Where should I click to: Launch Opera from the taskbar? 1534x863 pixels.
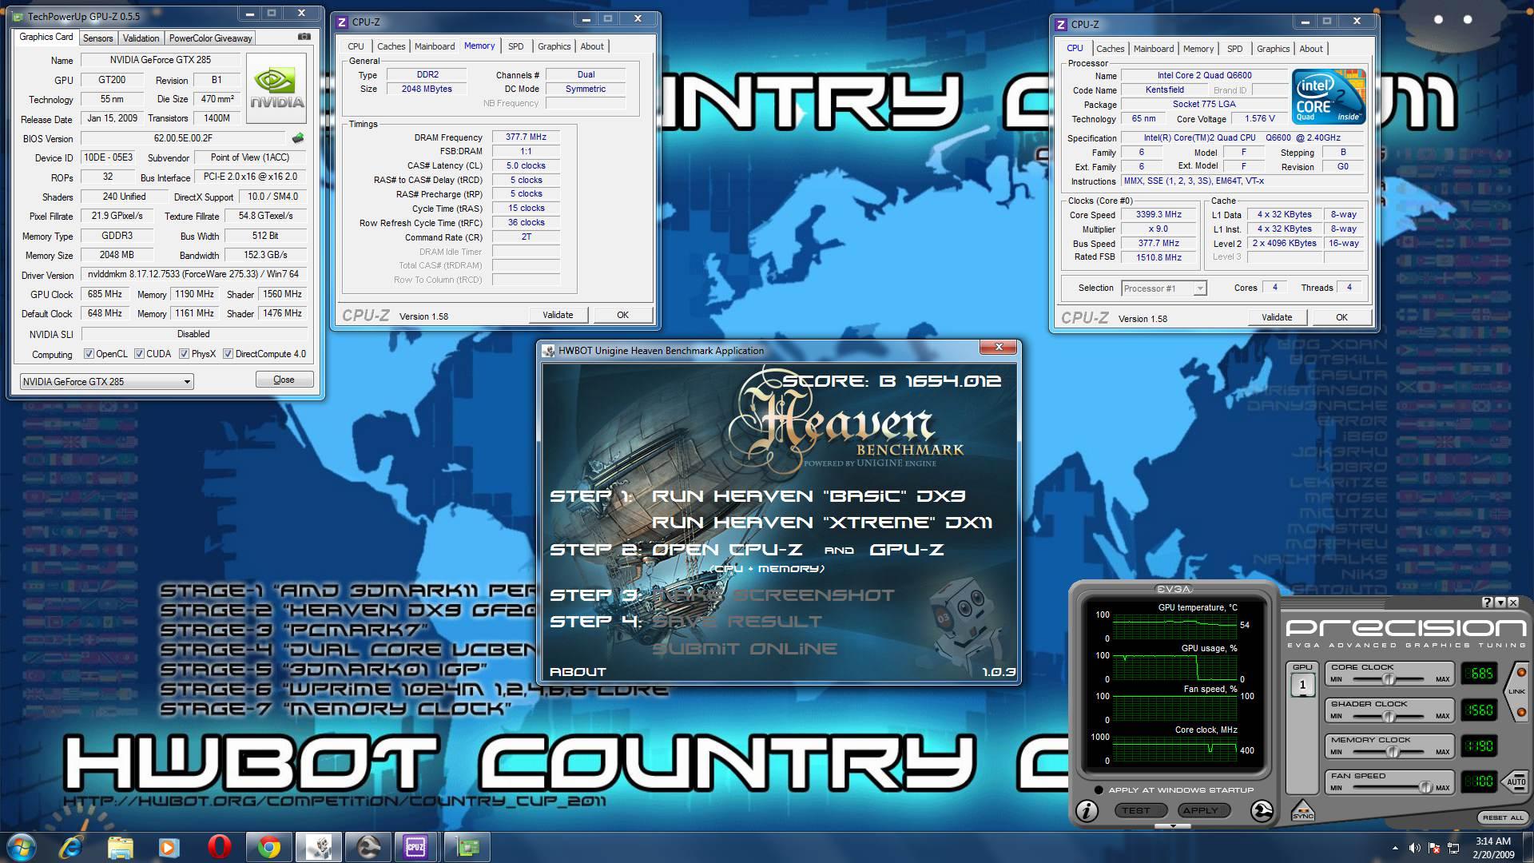[219, 847]
